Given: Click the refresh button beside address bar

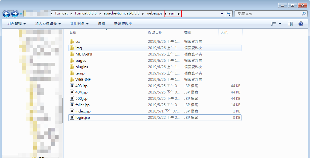Looking at the screenshot, I should (x=229, y=14).
